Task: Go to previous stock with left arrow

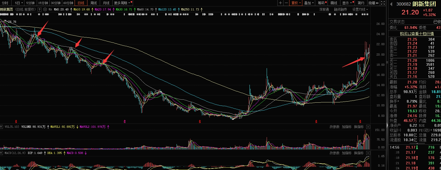Action: click(391, 4)
